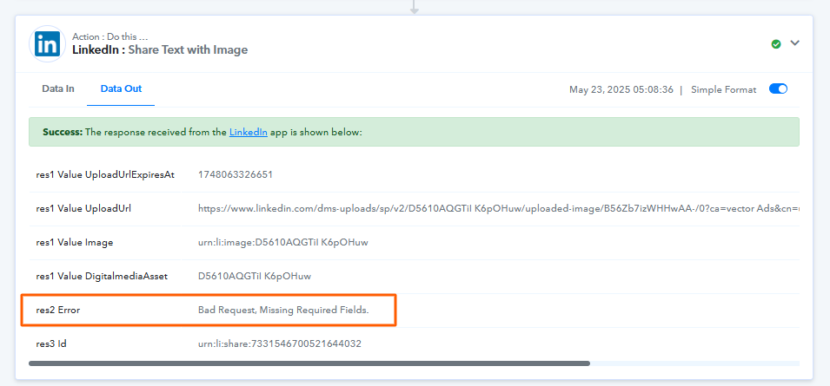Click the horizontal scrollbar thumb
This screenshot has width=830, height=386.
click(309, 363)
